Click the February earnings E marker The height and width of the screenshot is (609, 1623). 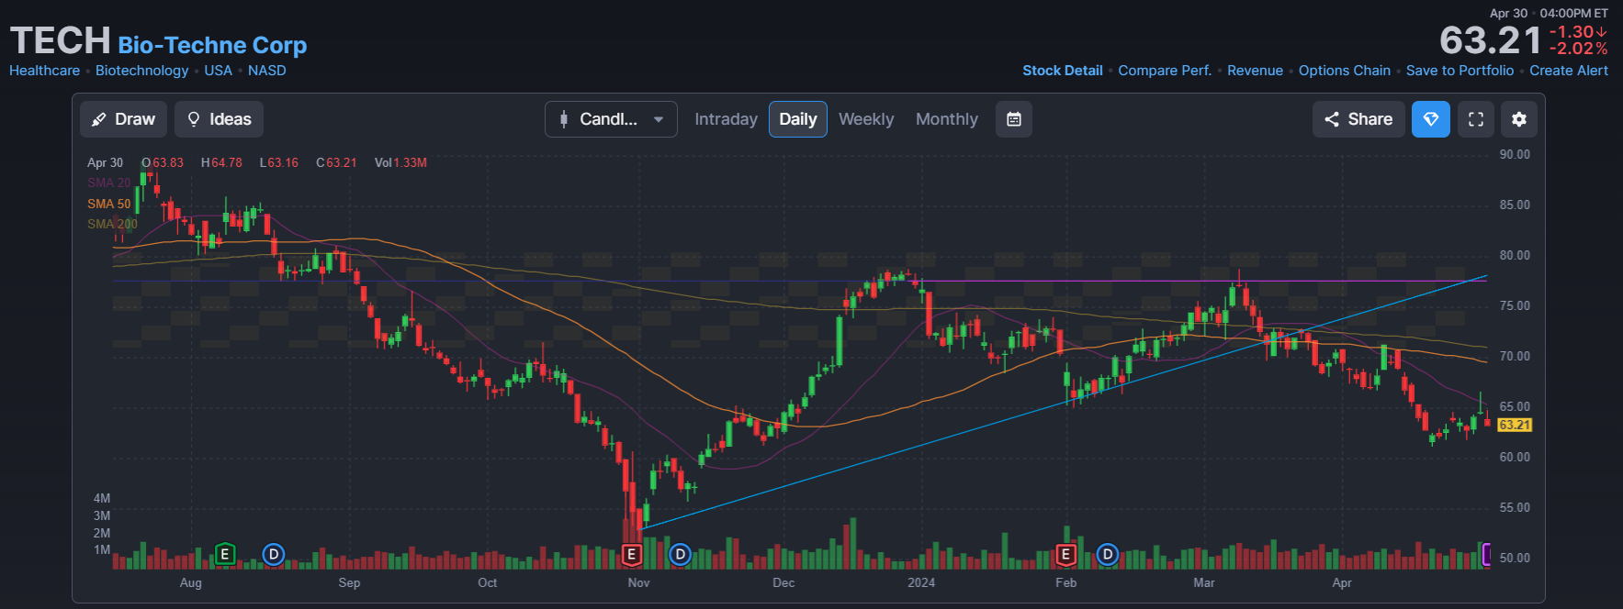(1065, 554)
